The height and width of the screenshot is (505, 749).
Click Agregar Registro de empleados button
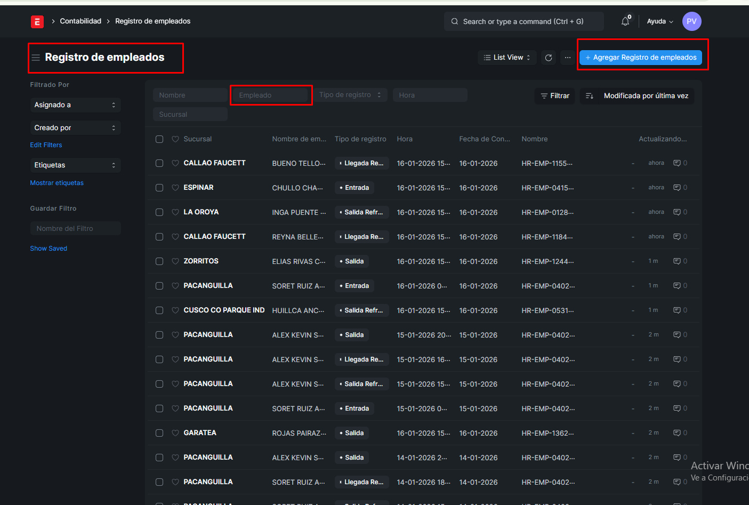[640, 58]
